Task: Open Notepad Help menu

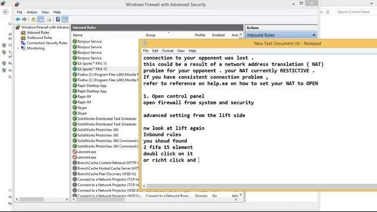Action: pos(193,51)
